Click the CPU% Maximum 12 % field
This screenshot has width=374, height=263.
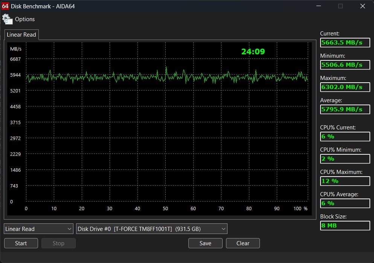[x=345, y=181]
